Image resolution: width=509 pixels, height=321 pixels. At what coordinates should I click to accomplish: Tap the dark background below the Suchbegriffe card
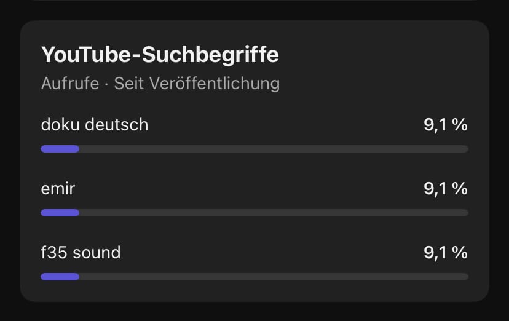coord(254,312)
